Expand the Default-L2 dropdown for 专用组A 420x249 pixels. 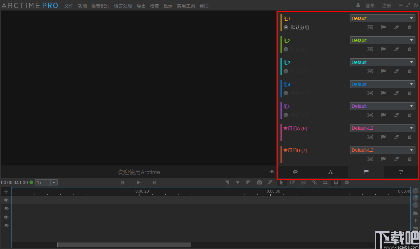pyautogui.click(x=411, y=128)
